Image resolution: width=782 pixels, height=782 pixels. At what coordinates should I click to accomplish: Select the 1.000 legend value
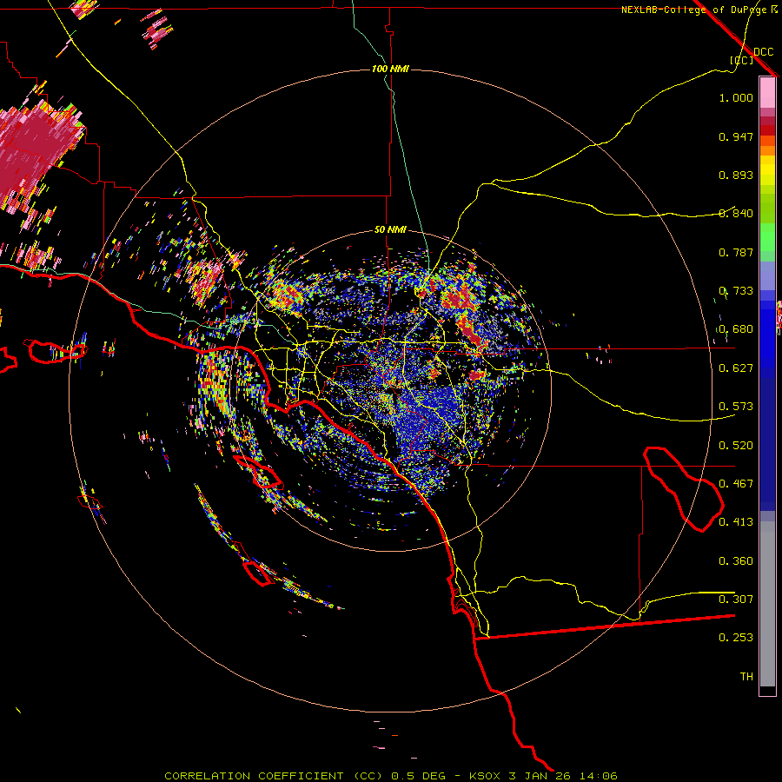point(736,97)
